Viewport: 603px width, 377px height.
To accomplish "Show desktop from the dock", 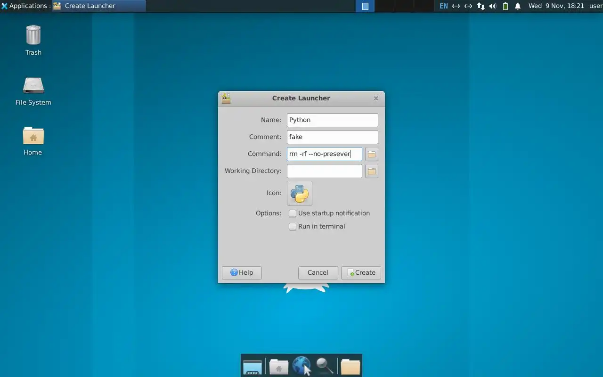I will (x=252, y=366).
